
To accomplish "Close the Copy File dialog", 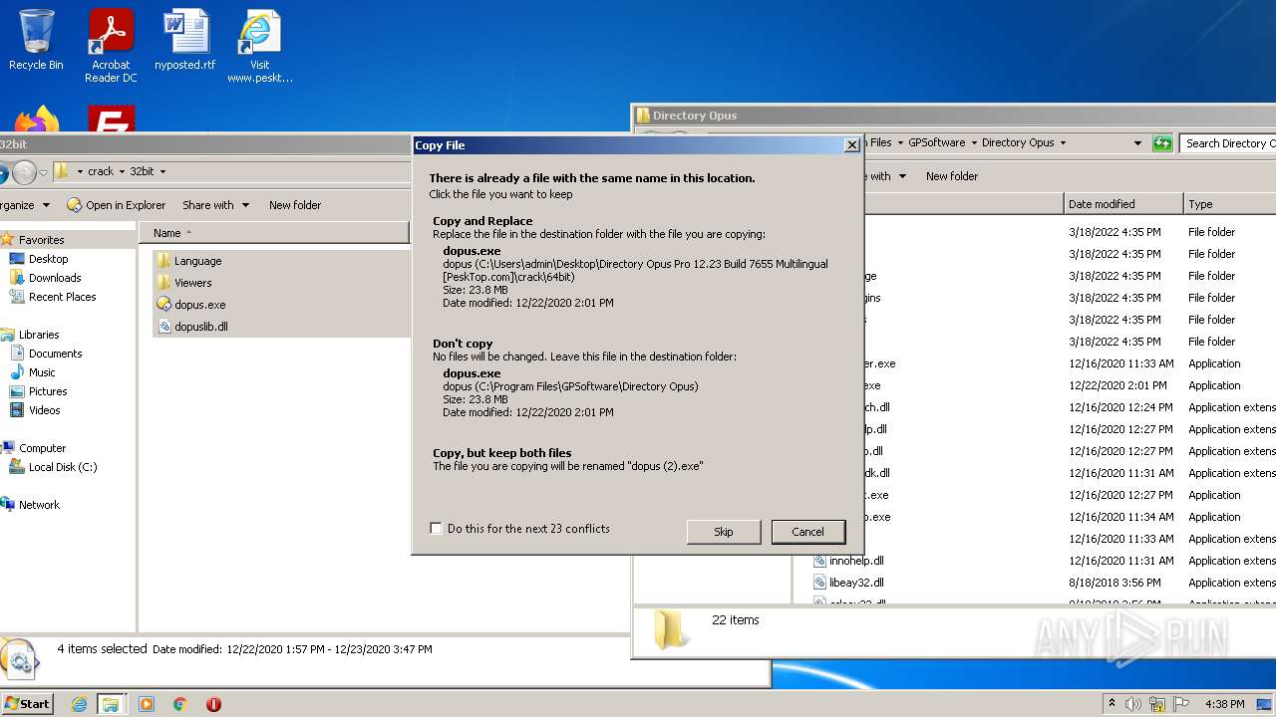I will tap(851, 145).
